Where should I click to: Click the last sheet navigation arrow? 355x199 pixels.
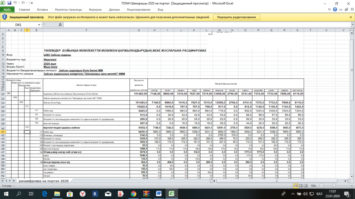point(14,181)
